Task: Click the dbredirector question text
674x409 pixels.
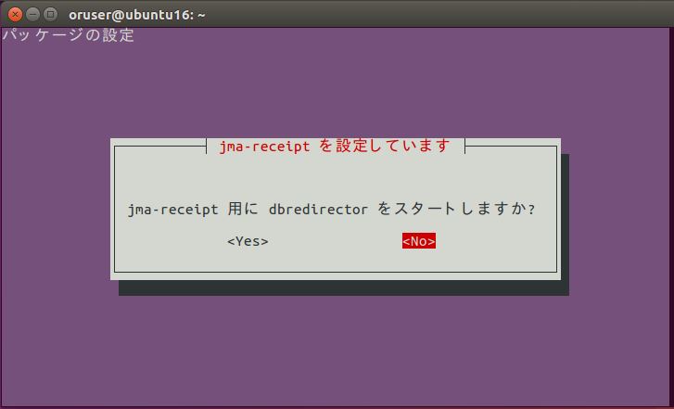Action: coord(331,209)
